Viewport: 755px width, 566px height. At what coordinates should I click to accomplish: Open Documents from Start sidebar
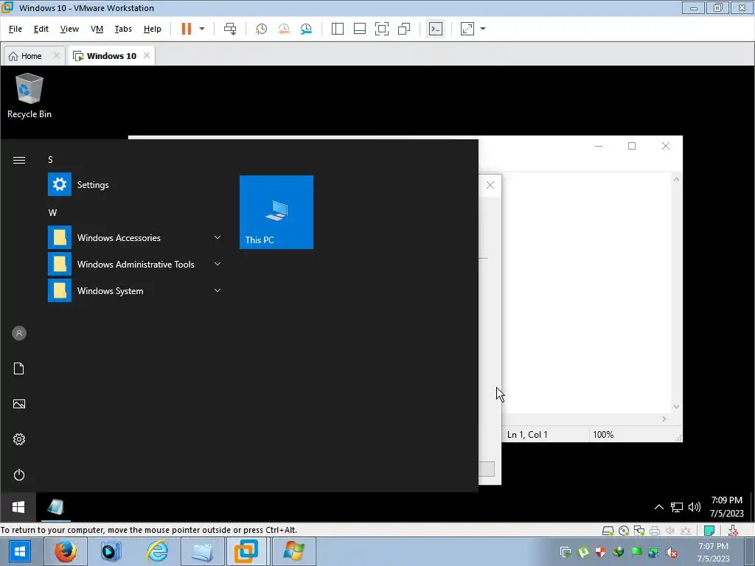click(18, 368)
